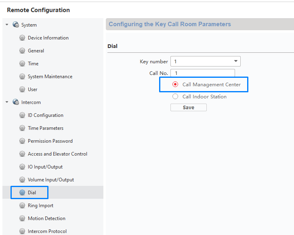This screenshot has height=235, width=294.
Task: Collapse the System tree section
Action: [7, 25]
